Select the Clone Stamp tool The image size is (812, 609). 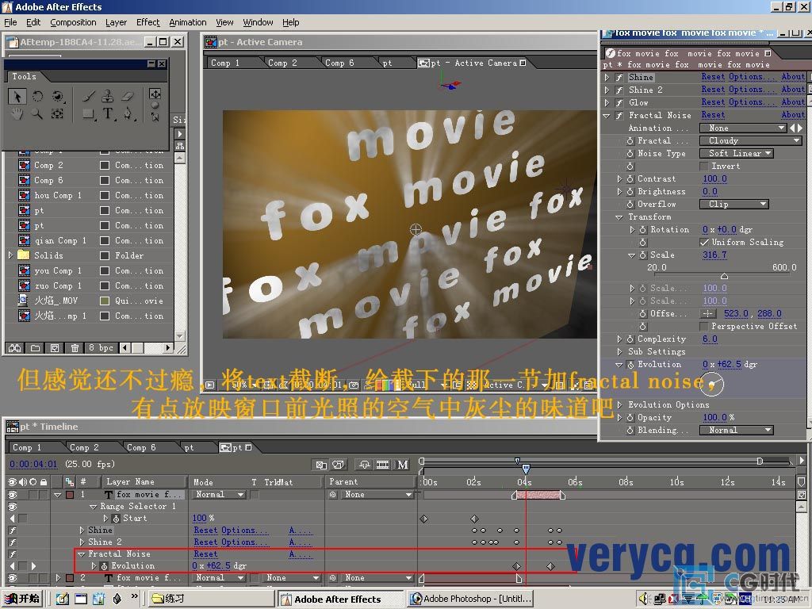tap(108, 97)
